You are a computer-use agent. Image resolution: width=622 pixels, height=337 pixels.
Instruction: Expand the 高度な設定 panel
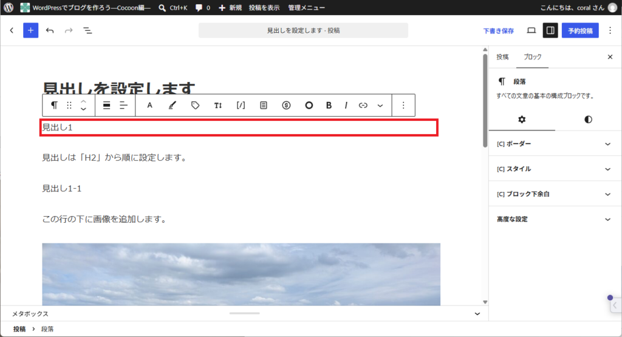(555, 219)
